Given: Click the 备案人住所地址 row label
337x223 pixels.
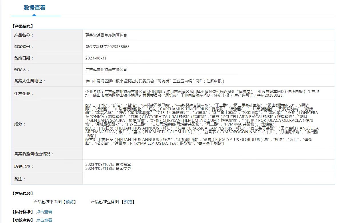Looking at the screenshot, I should click(30, 81).
